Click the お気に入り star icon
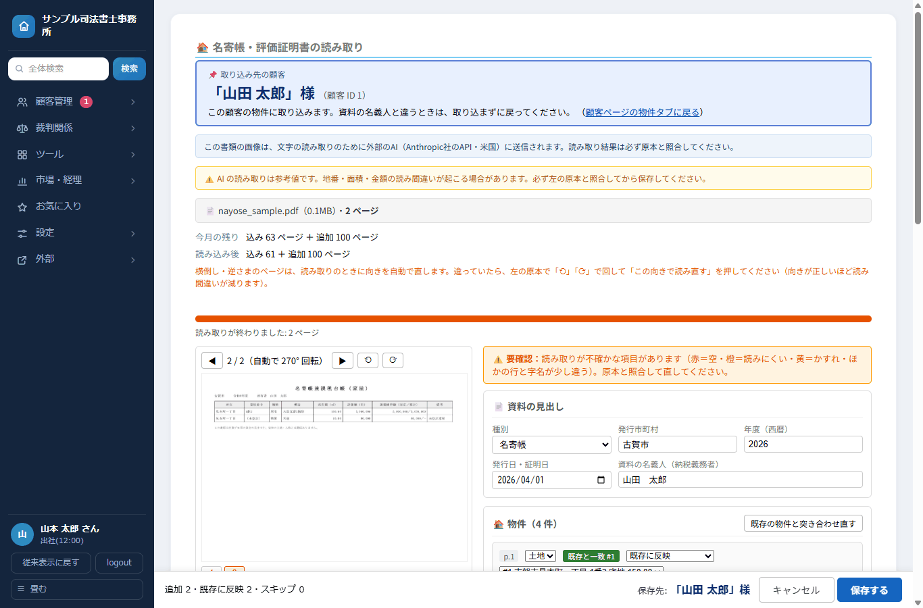This screenshot has height=608, width=923. point(22,207)
